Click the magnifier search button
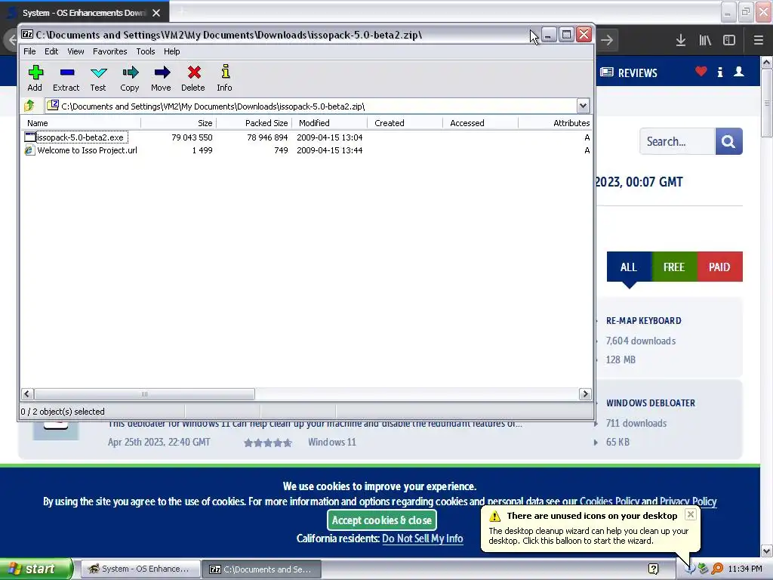 pyautogui.click(x=728, y=141)
